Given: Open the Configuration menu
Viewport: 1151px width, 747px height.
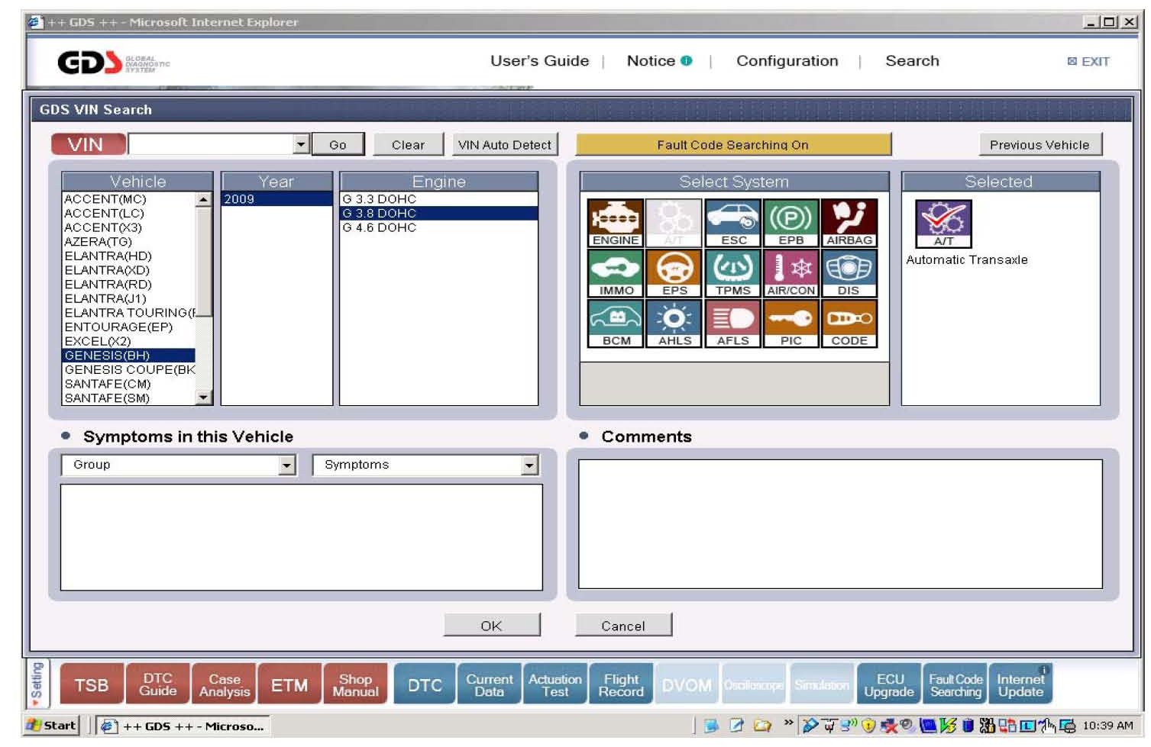Looking at the screenshot, I should [787, 61].
